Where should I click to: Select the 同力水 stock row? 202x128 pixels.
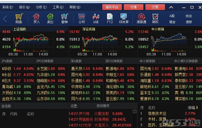click(x=86, y=99)
